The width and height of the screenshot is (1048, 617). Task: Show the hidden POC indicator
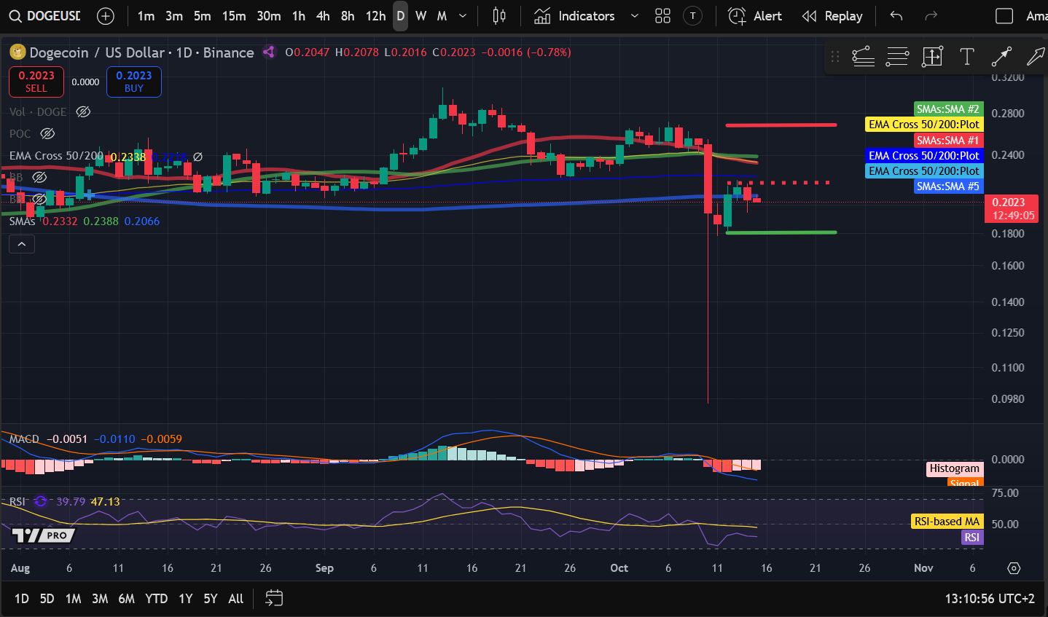47,133
